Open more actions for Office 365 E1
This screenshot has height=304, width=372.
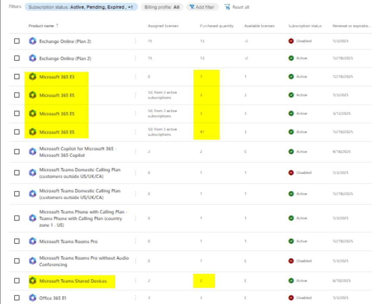[136, 298]
